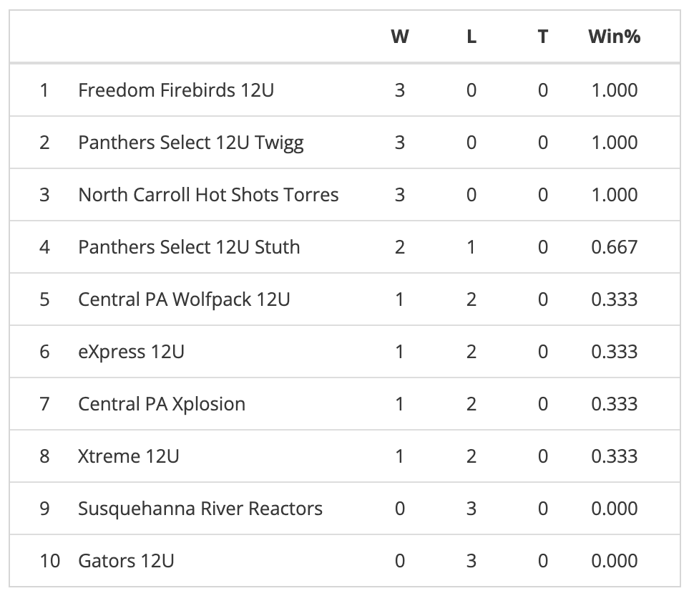
Task: Click the Freedom Firebirds 12U team name
Action: pyautogui.click(x=175, y=90)
